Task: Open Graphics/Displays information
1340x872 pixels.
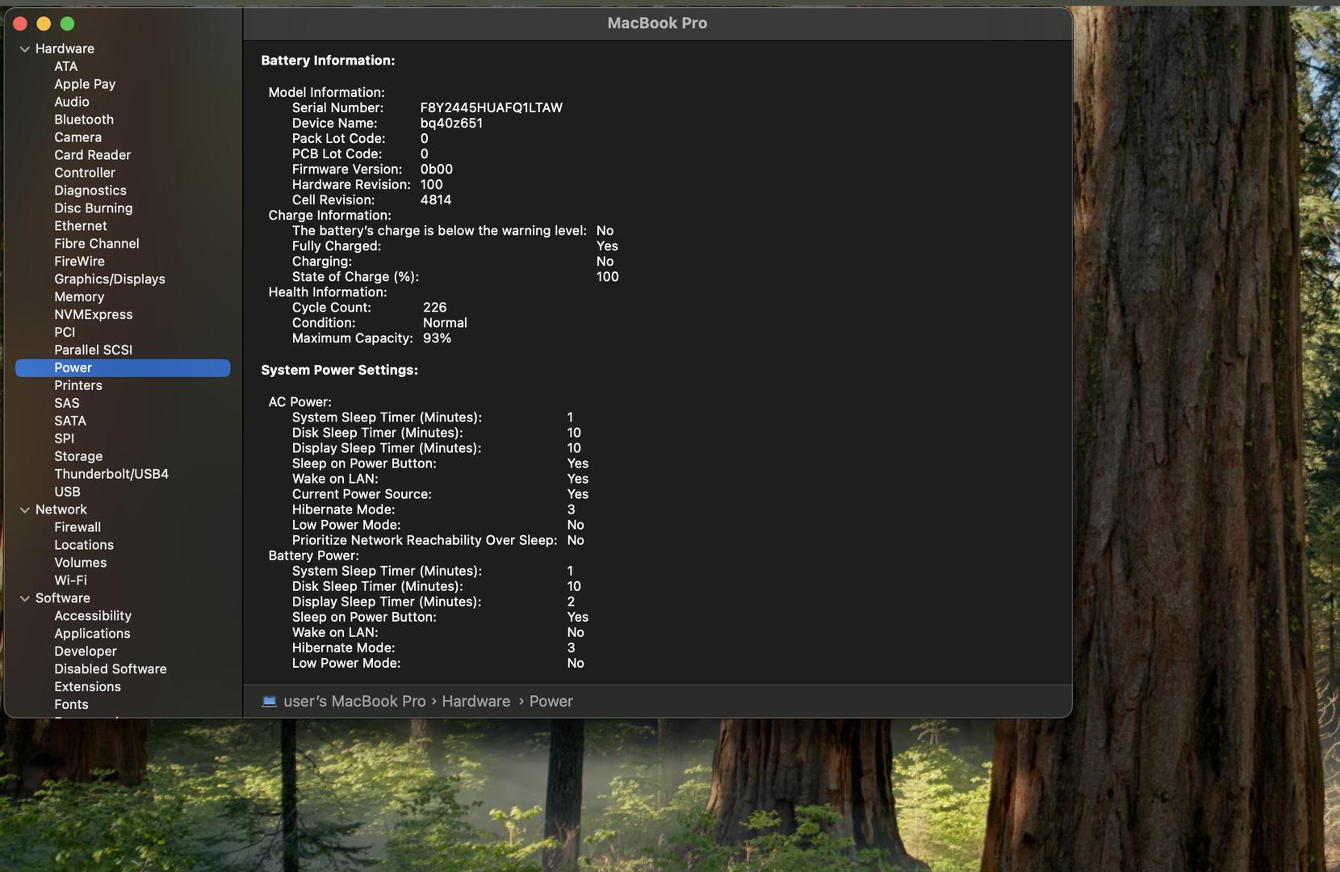Action: [x=110, y=280]
